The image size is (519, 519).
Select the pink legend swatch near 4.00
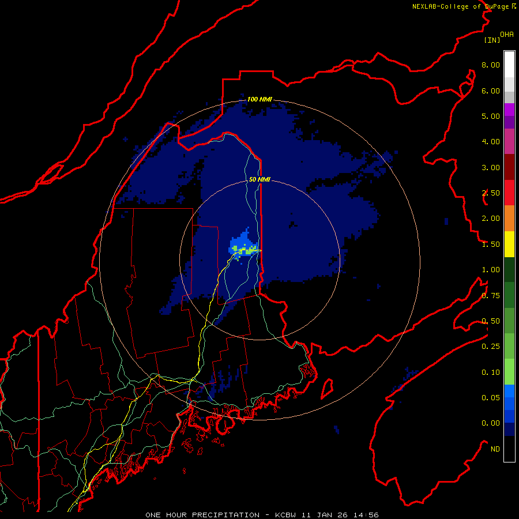click(509, 142)
